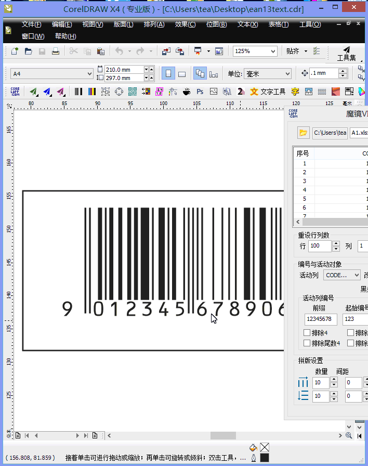Image resolution: width=368 pixels, height=466 pixels.
Task: Open the 活动列 CODE dropdown
Action: tap(357, 275)
